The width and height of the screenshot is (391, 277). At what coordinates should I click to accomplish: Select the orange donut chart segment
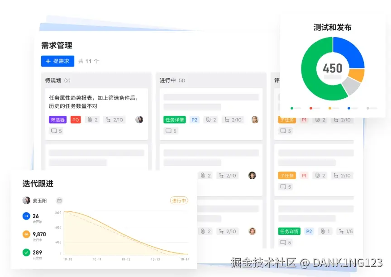click(x=357, y=75)
